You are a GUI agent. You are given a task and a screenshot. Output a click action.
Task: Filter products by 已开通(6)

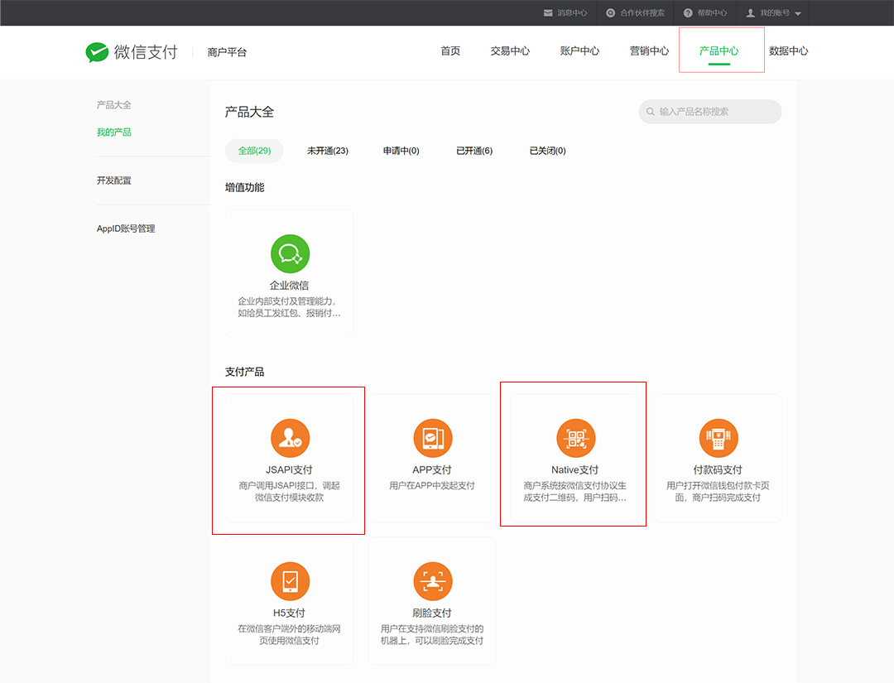click(474, 151)
